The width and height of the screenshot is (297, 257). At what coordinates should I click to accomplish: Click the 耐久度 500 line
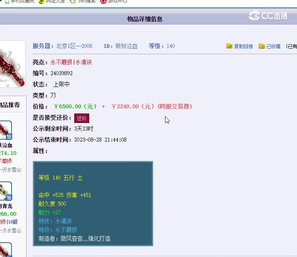[52, 204]
